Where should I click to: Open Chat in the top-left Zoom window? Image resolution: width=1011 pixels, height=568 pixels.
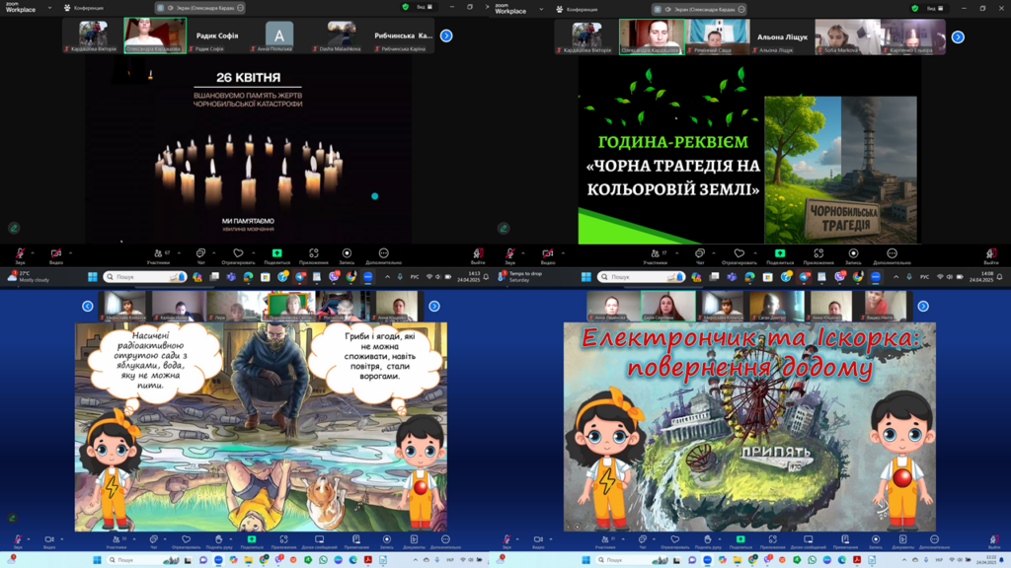[x=200, y=255]
